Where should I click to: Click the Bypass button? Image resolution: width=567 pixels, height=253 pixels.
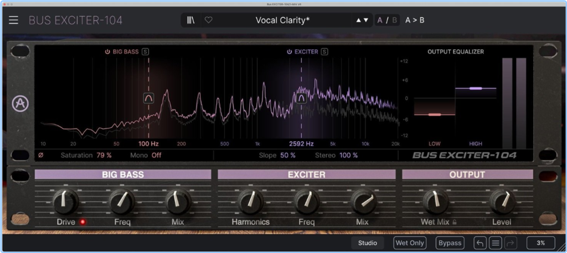tap(450, 243)
